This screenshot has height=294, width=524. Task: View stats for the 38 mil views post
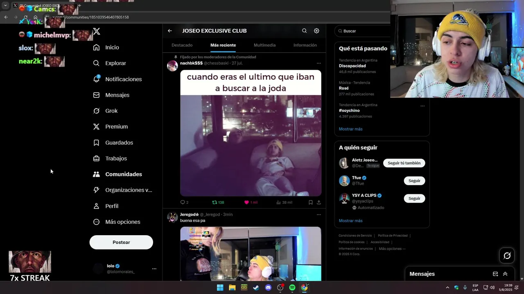(284, 203)
